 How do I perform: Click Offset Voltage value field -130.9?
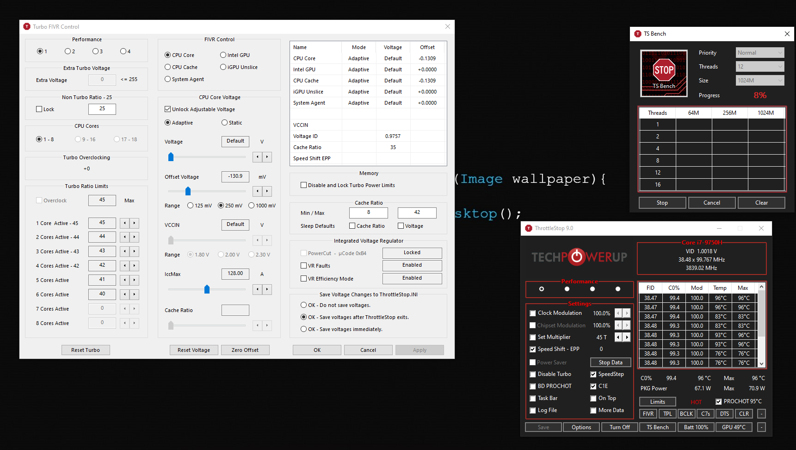point(235,176)
